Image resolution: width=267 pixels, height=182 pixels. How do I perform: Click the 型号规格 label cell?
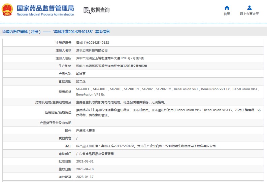point(38,92)
